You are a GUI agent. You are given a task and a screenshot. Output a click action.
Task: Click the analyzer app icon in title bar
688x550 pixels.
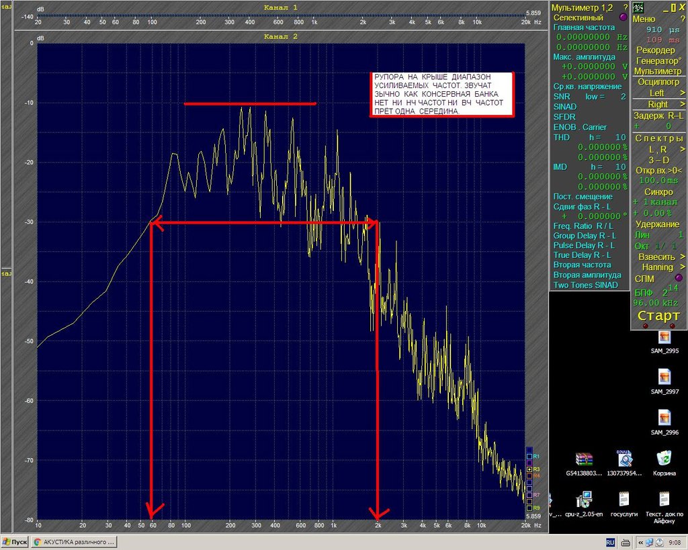click(x=638, y=7)
